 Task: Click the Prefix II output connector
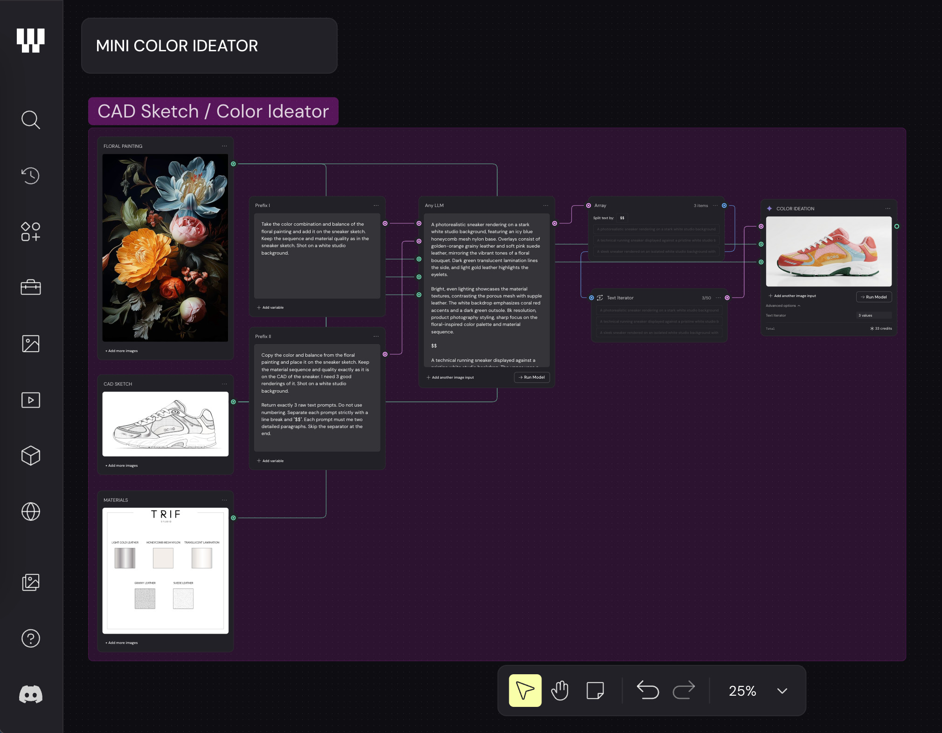[385, 354]
